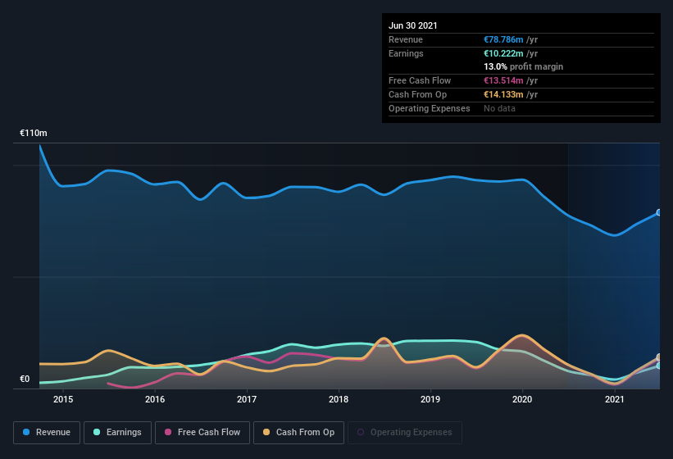Click the Cash From Op endpoint marker at Jun 2021
This screenshot has height=459, width=673.
click(659, 357)
